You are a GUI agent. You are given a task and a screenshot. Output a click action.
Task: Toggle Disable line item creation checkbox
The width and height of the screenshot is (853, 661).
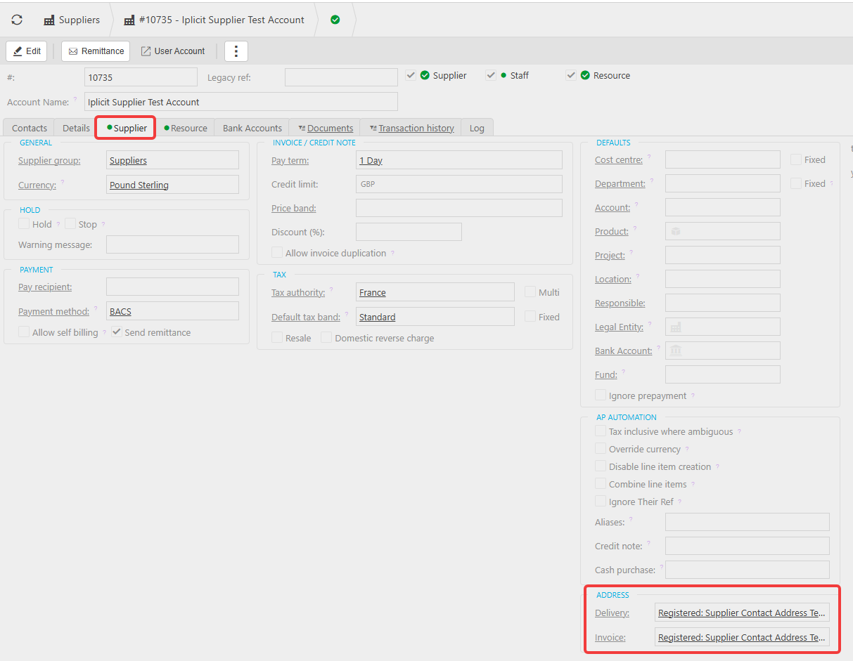tap(601, 466)
